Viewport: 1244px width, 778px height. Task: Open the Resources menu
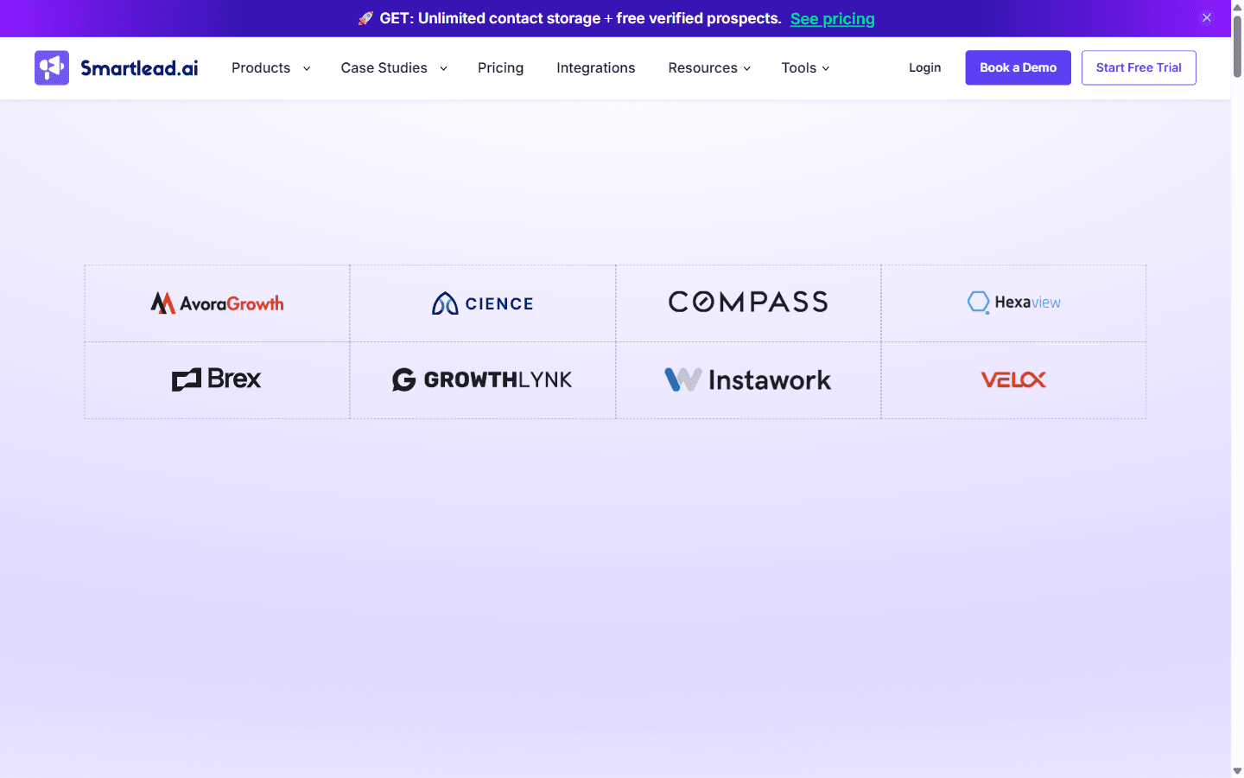tap(702, 67)
